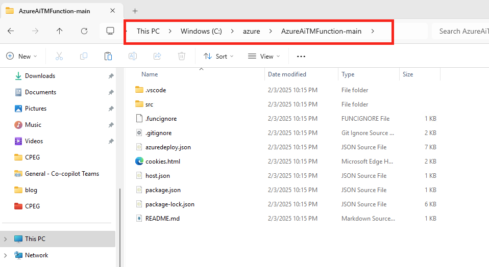
Task: Unpin Pictures using its pin icon
Action: (111, 109)
